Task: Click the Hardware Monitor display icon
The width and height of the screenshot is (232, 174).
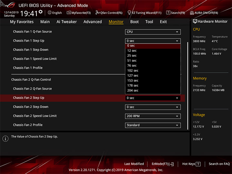Action: [195, 22]
